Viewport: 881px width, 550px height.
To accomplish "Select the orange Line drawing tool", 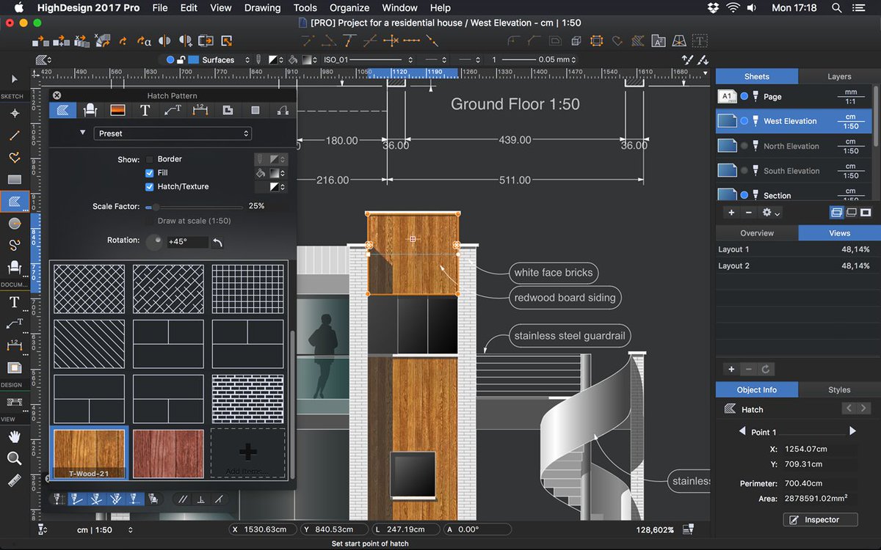I will tap(14, 136).
